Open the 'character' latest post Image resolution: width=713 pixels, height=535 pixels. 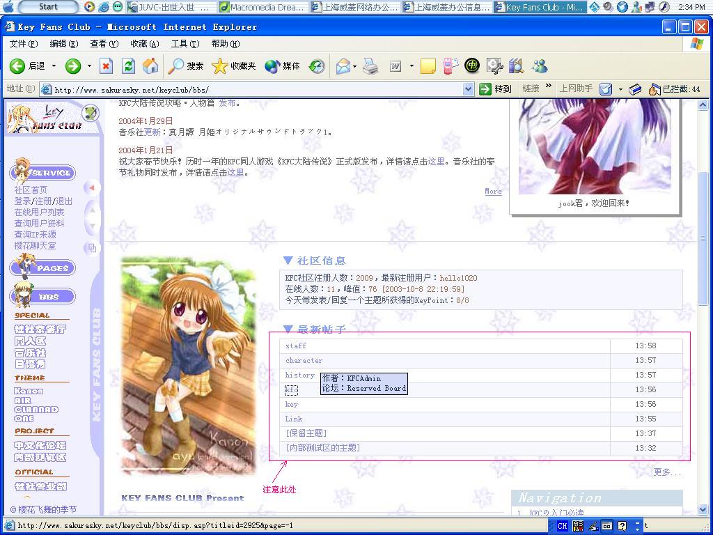pos(304,360)
